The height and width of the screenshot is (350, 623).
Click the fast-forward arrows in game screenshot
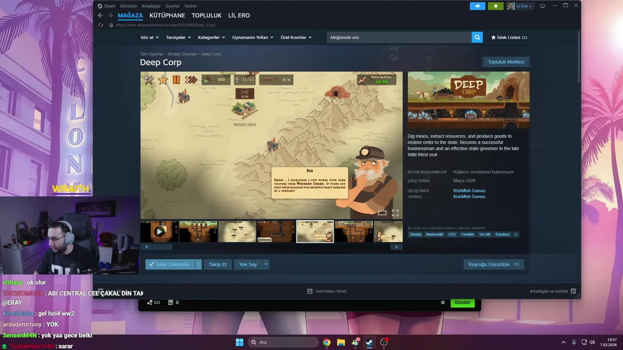point(191,80)
